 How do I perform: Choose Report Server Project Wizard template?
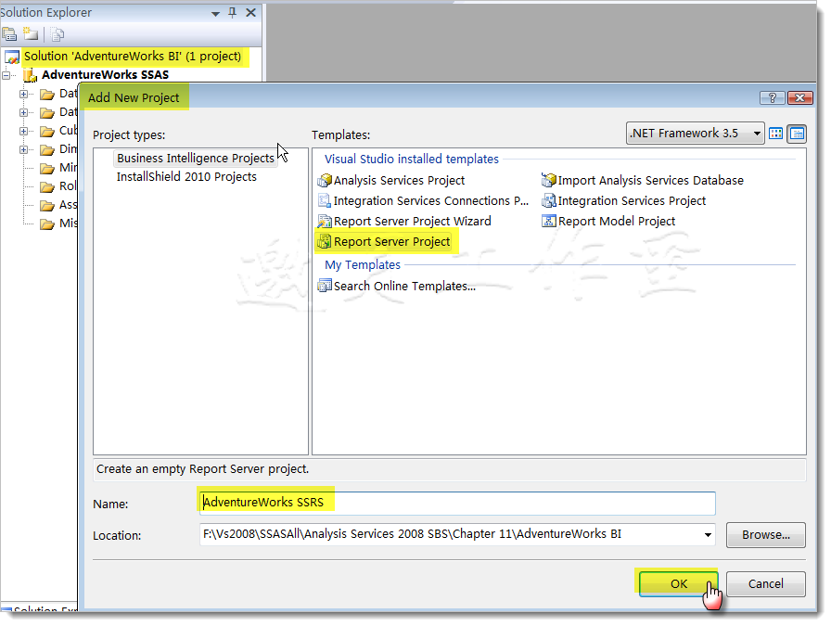point(404,221)
